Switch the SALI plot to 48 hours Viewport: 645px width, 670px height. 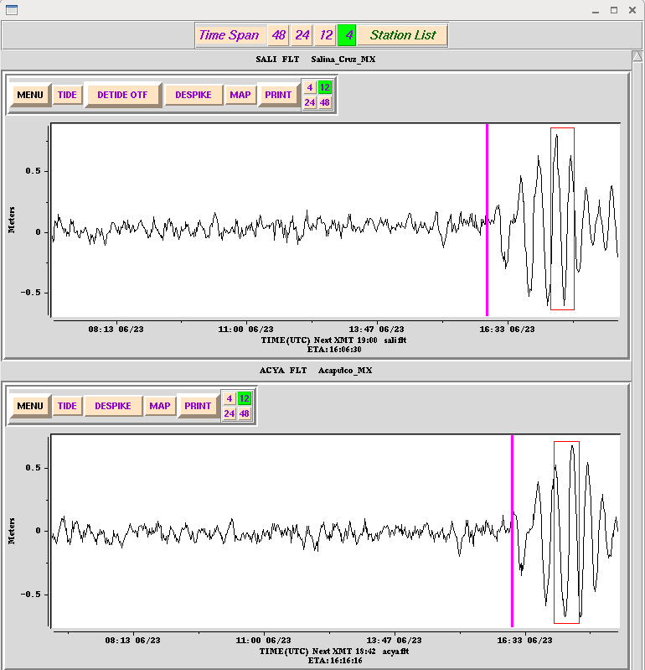coord(325,102)
